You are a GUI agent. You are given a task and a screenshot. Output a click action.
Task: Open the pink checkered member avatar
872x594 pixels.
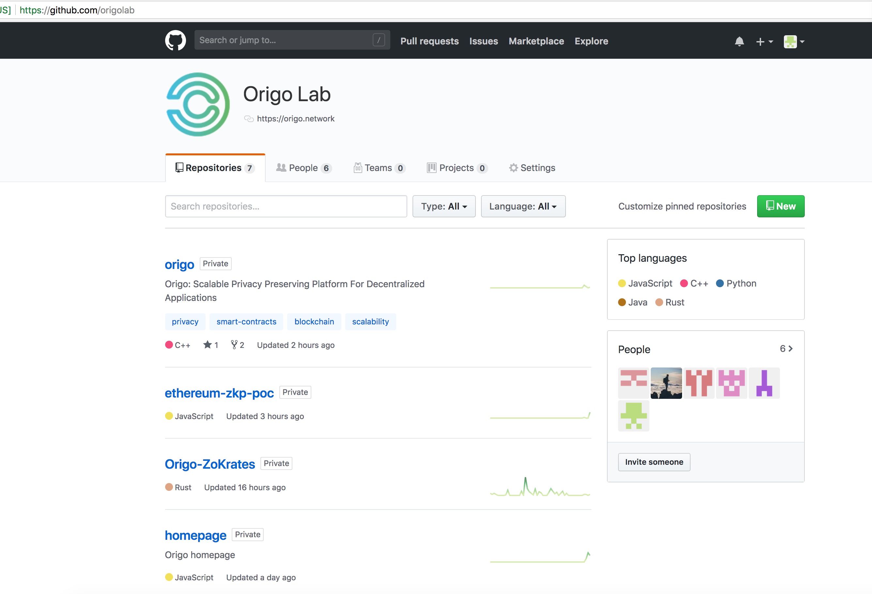click(x=731, y=383)
